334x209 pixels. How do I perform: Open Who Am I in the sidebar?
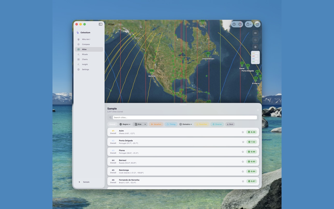click(89, 39)
